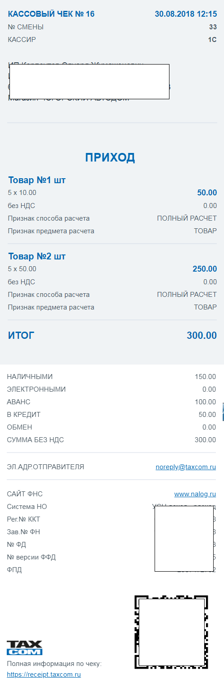Click the В КРЕДИТ amount 50.00

pos(207,415)
